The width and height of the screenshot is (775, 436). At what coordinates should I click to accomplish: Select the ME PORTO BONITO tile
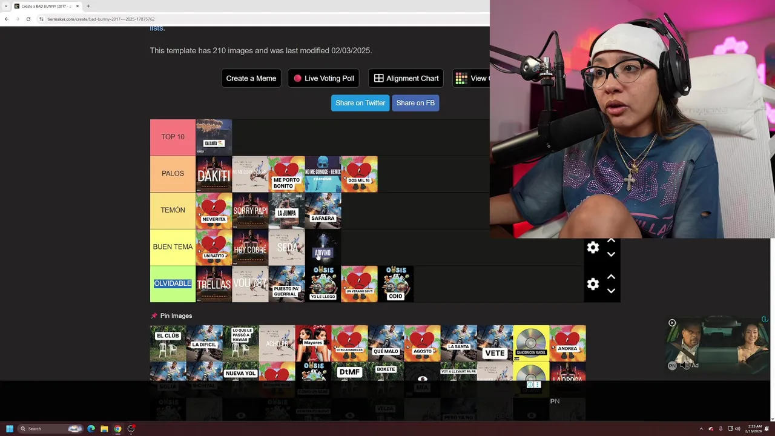286,174
